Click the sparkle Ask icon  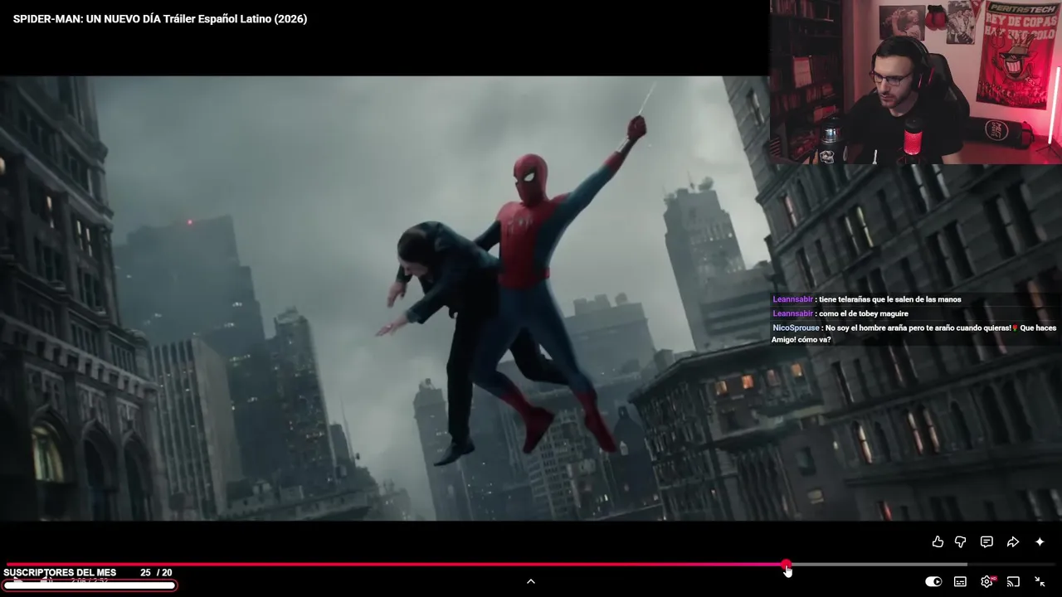1040,541
